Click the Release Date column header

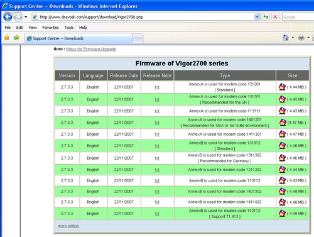(x=124, y=75)
